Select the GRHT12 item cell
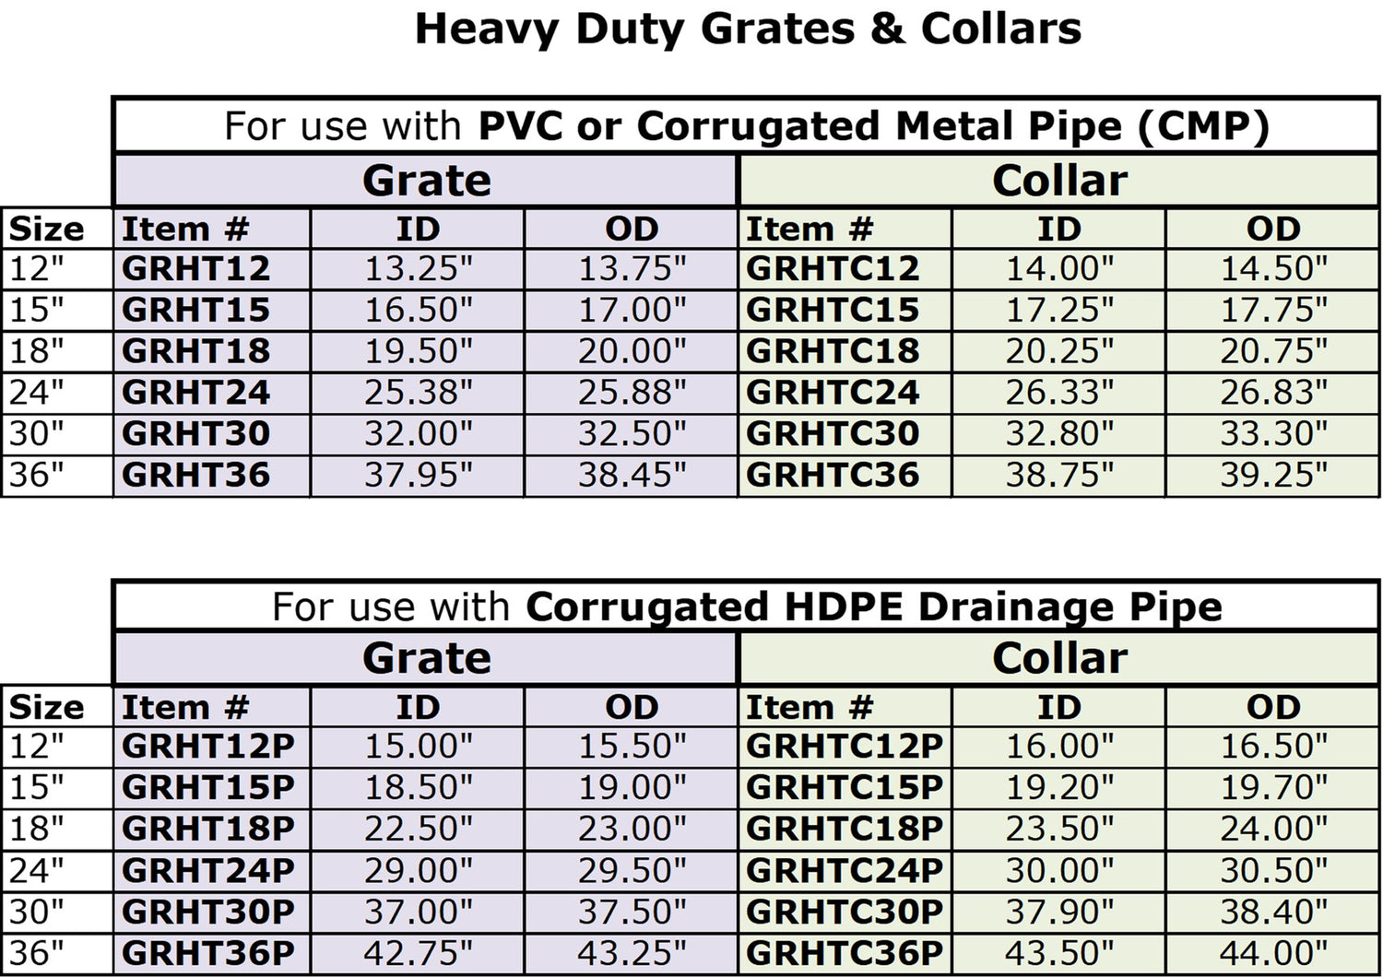The width and height of the screenshot is (1383, 977). (x=212, y=269)
